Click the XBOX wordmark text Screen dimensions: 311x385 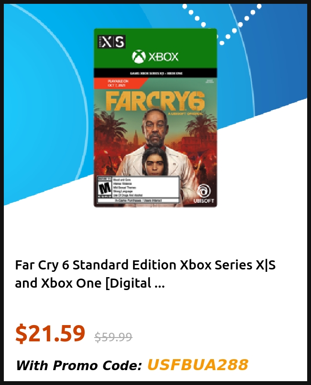pyautogui.click(x=163, y=57)
